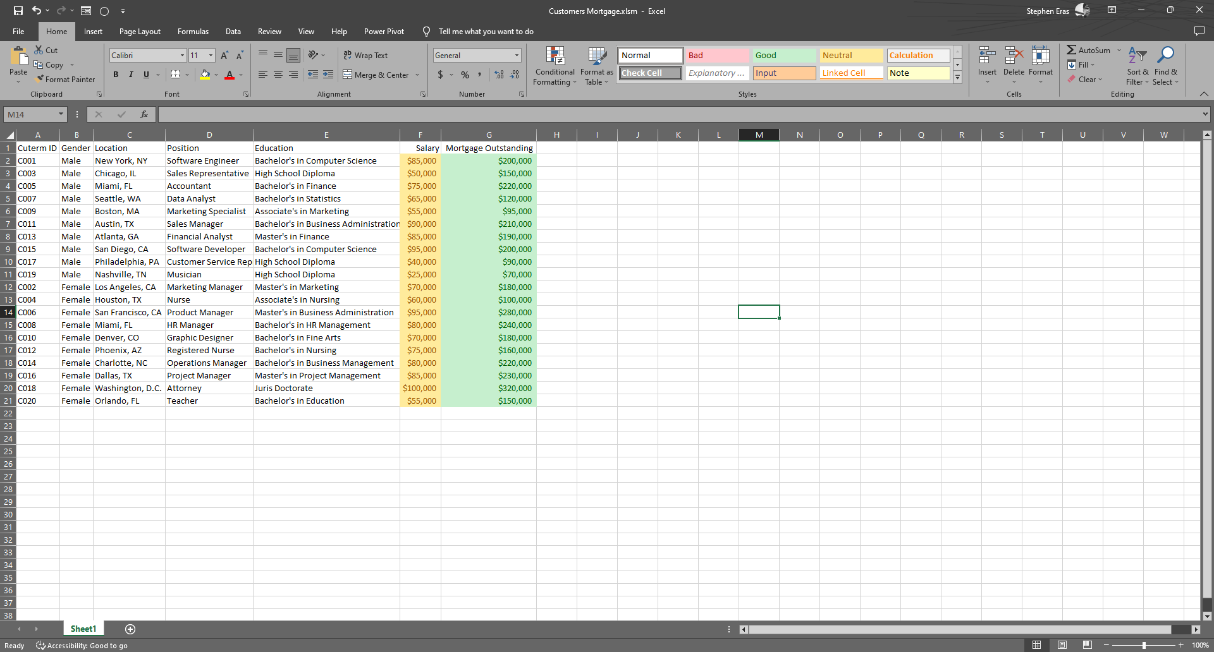
Task: Toggle Bold formatting
Action: click(x=116, y=75)
